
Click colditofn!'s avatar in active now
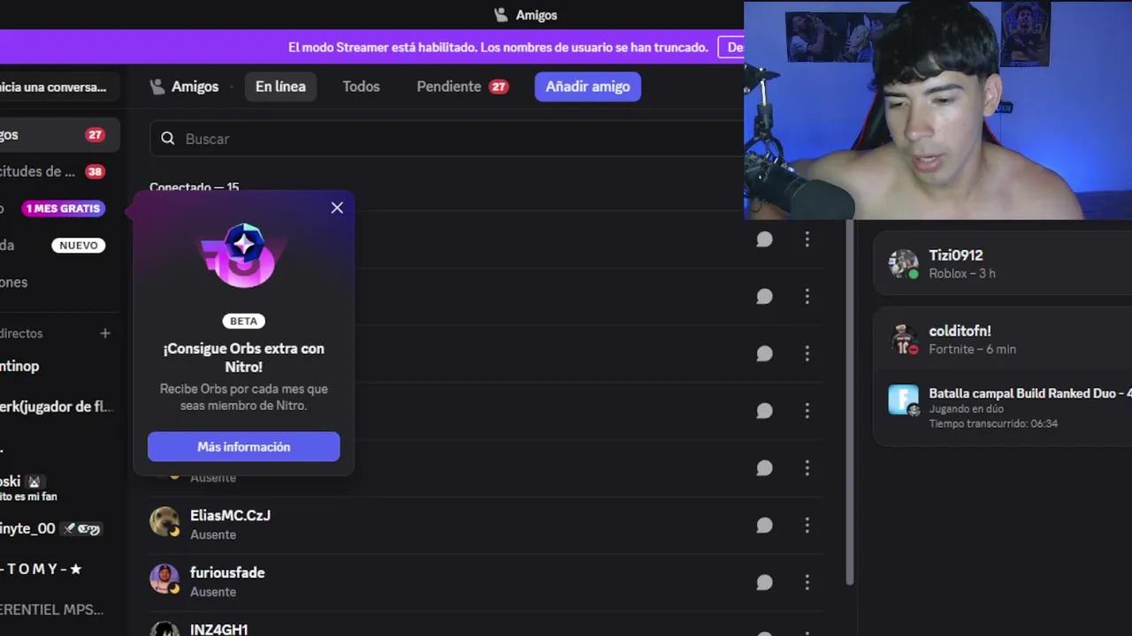(903, 339)
